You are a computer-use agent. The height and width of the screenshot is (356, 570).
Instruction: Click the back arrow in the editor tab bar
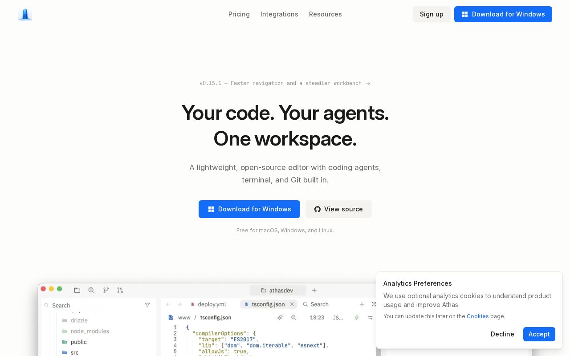click(x=168, y=304)
